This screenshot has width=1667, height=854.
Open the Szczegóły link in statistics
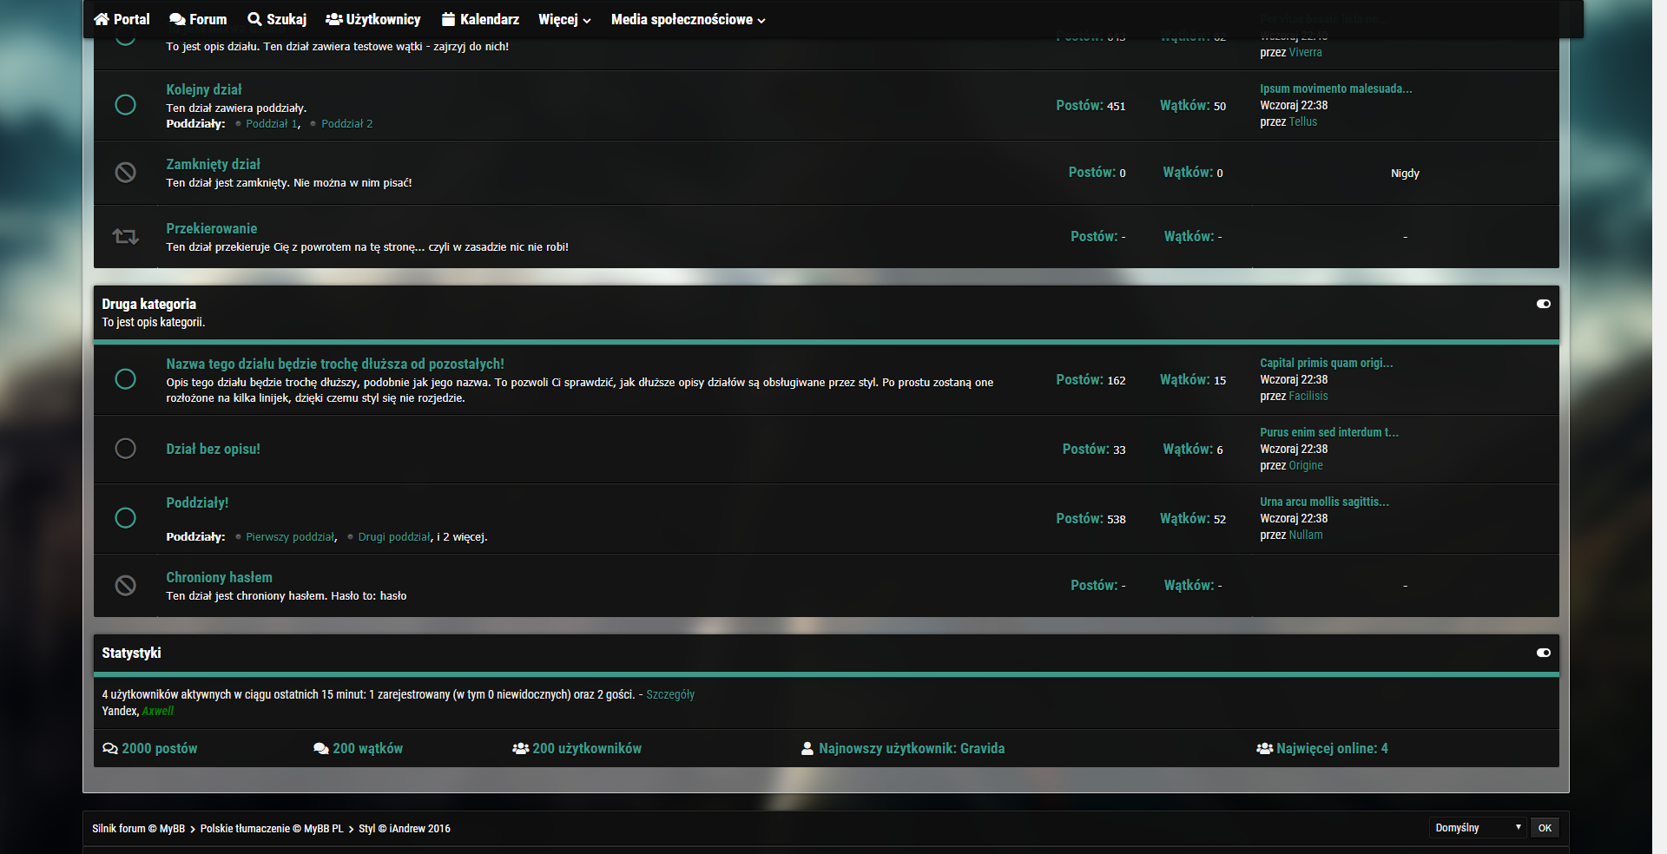coord(670,694)
